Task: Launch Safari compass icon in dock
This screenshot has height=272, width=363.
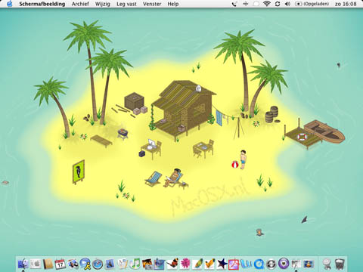Action: pos(98,264)
